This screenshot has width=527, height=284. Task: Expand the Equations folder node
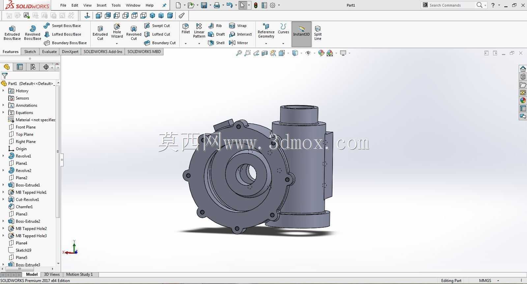(x=3, y=112)
